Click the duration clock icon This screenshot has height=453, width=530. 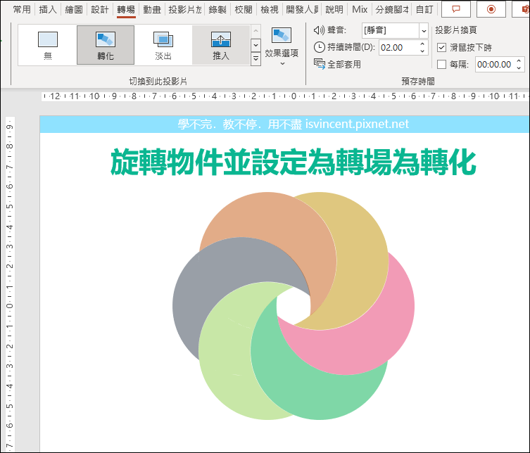(x=319, y=47)
